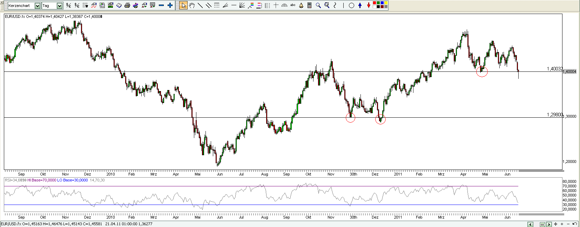This screenshot has width=580, height=227.
Task: Pick the blue color swatch
Action: 382,3
